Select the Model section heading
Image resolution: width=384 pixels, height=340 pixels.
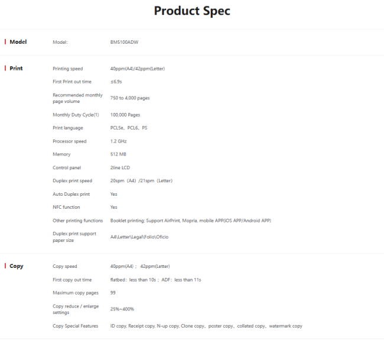pos(18,42)
